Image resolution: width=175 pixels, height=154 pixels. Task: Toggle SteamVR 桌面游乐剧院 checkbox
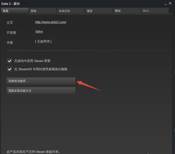pos(10,69)
